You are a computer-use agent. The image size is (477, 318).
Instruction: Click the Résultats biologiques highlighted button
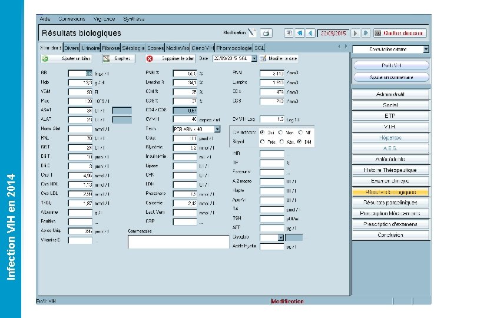(390, 192)
